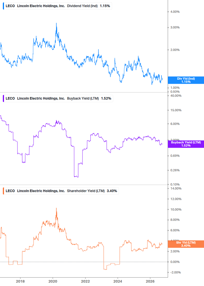Click the 8.00% tick on shareholder yield axis
Image resolution: width=204 pixels, height=286 pixels.
click(x=175, y=220)
